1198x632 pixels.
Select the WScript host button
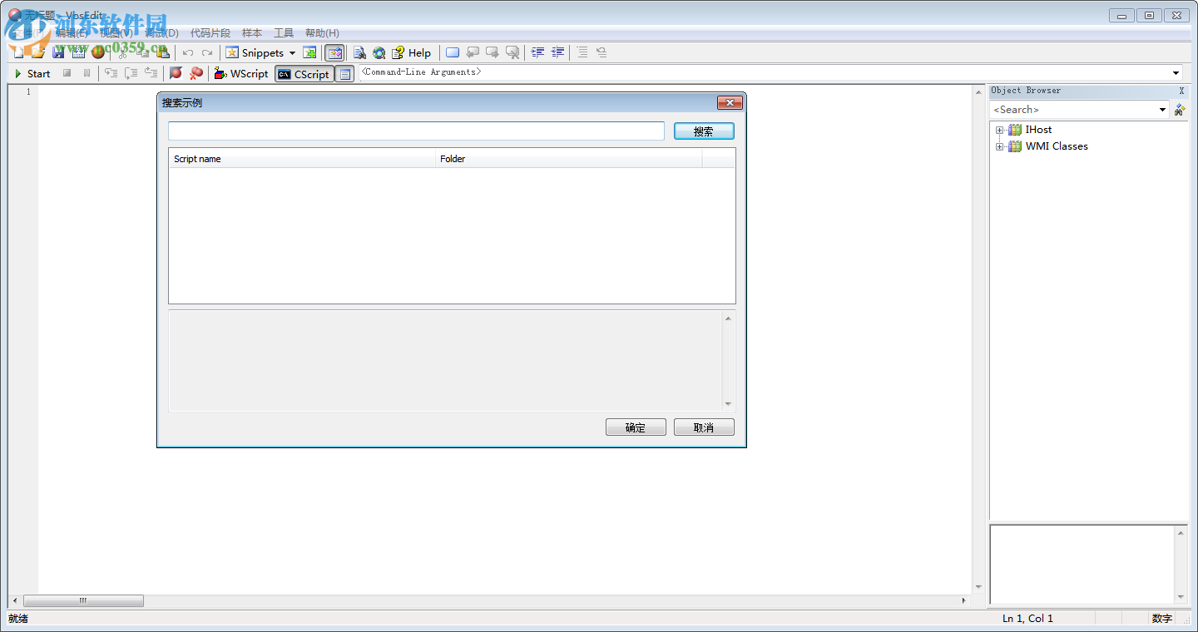pyautogui.click(x=241, y=73)
